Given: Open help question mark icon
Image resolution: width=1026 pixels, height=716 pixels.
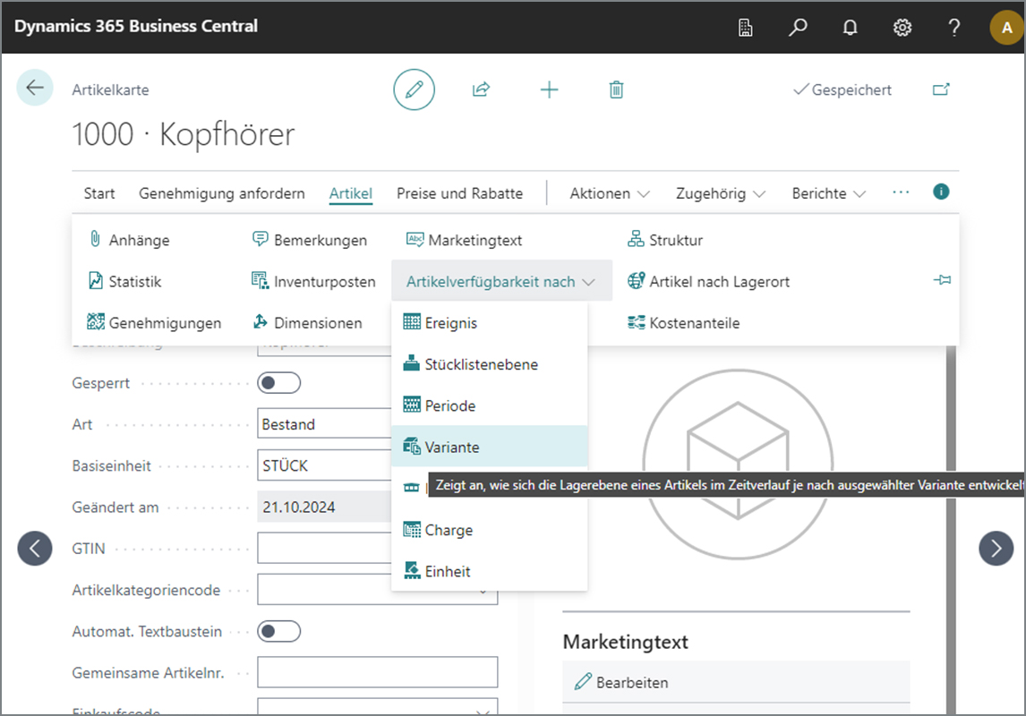Looking at the screenshot, I should (954, 28).
